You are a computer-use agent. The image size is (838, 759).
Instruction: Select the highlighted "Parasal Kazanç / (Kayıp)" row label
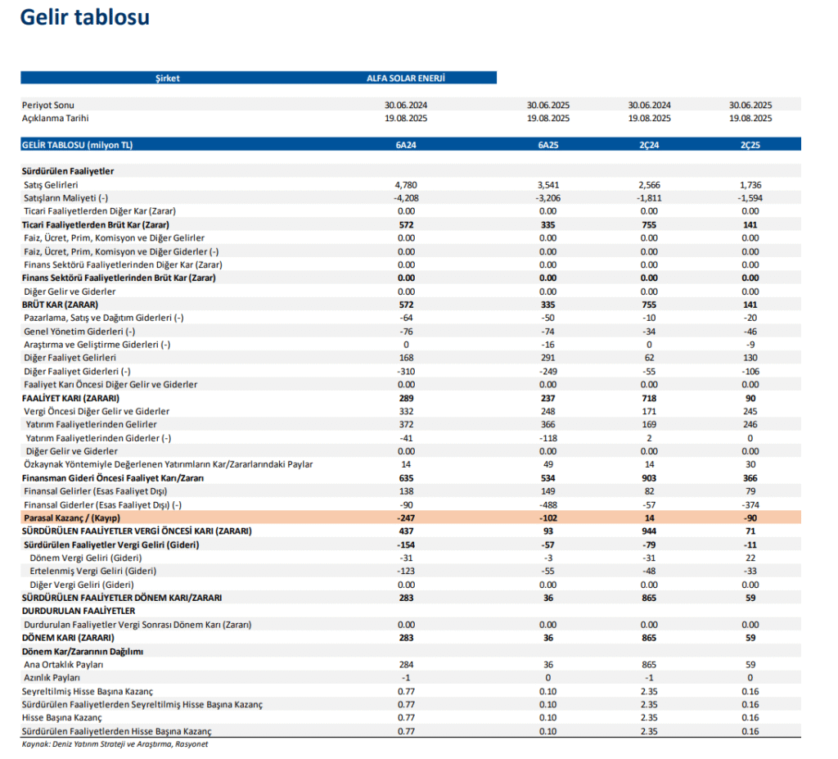(x=70, y=517)
